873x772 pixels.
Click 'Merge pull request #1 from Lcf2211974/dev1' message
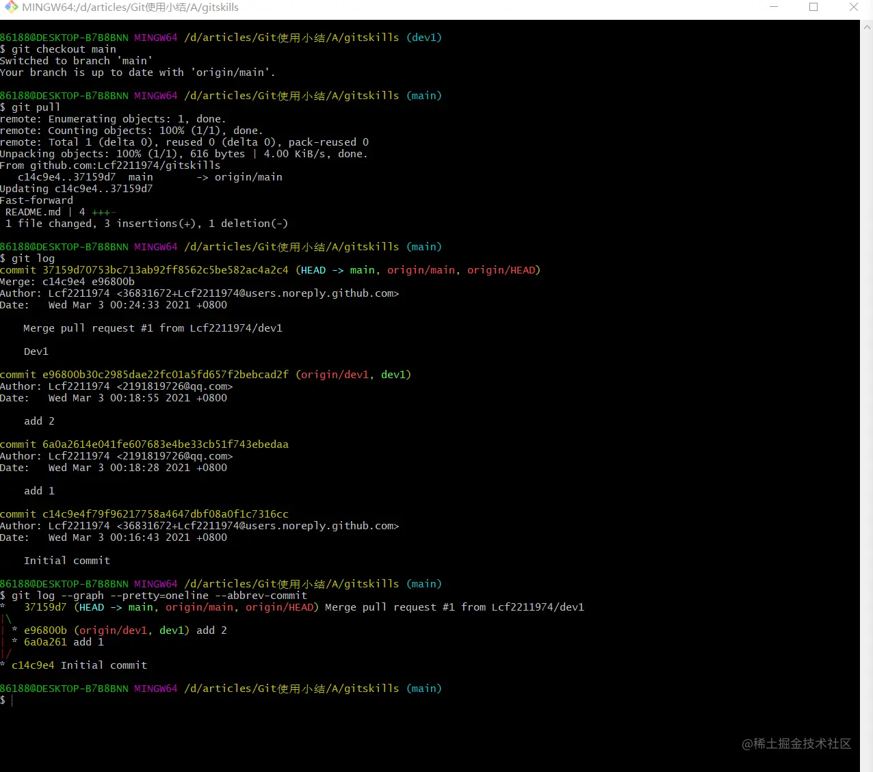tap(153, 328)
